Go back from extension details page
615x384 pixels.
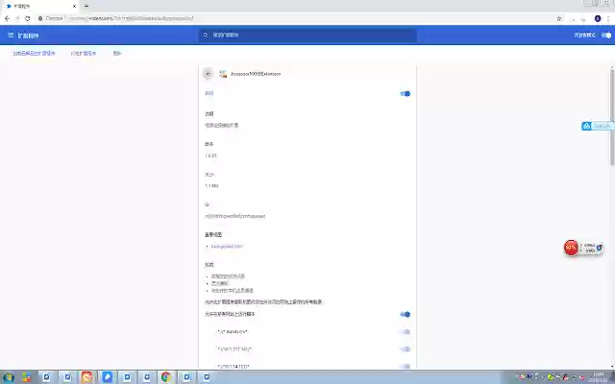(209, 74)
